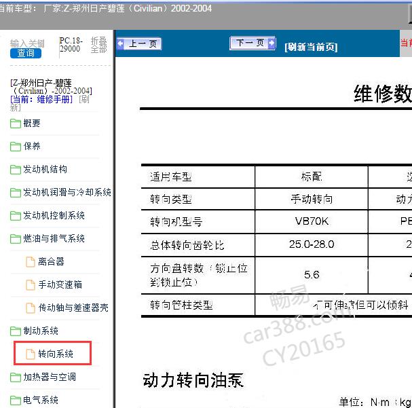The image size is (412, 408).
Task: Click the 电气系统 folder icon
Action: [16, 401]
